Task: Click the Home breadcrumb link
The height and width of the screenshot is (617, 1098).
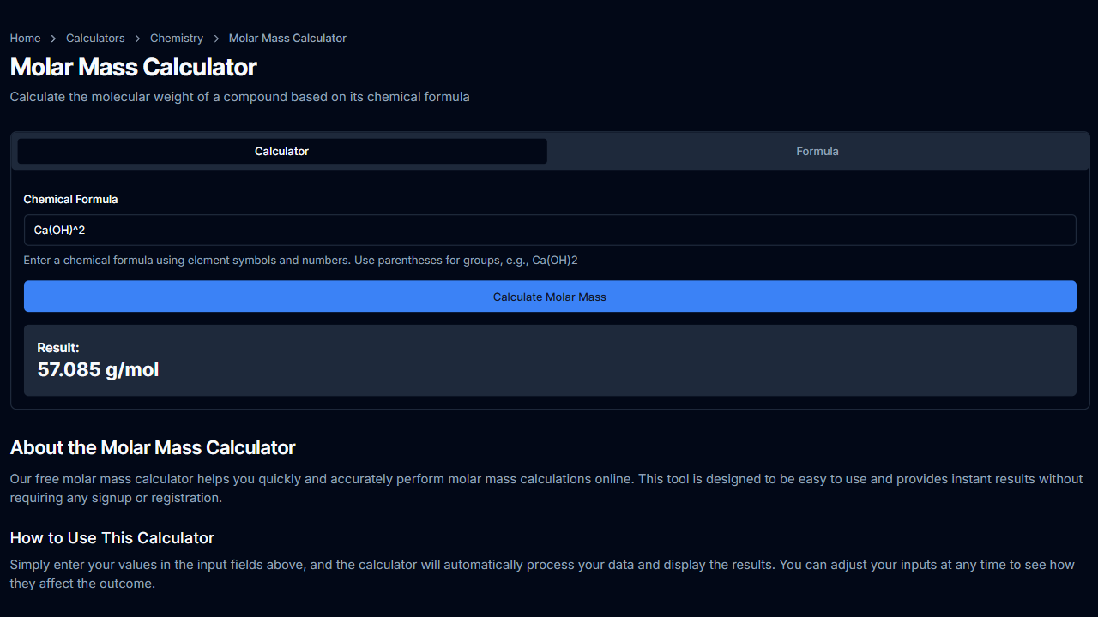Action: click(25, 39)
